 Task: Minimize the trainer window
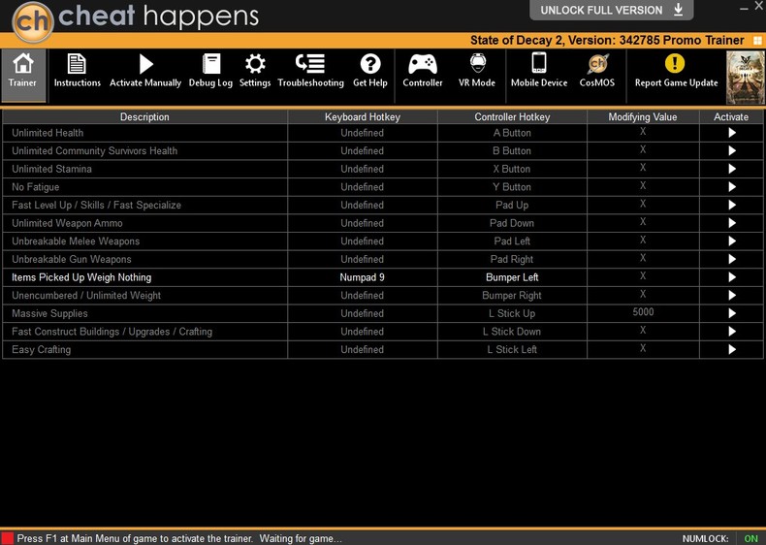[x=744, y=9]
